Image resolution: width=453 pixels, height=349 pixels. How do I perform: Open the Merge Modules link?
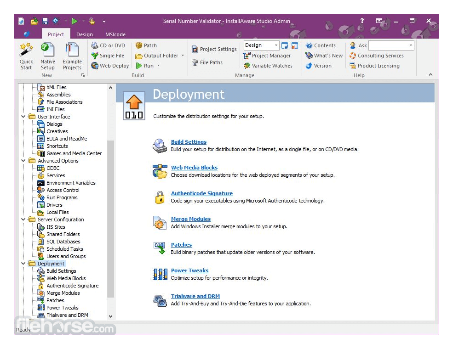point(191,219)
